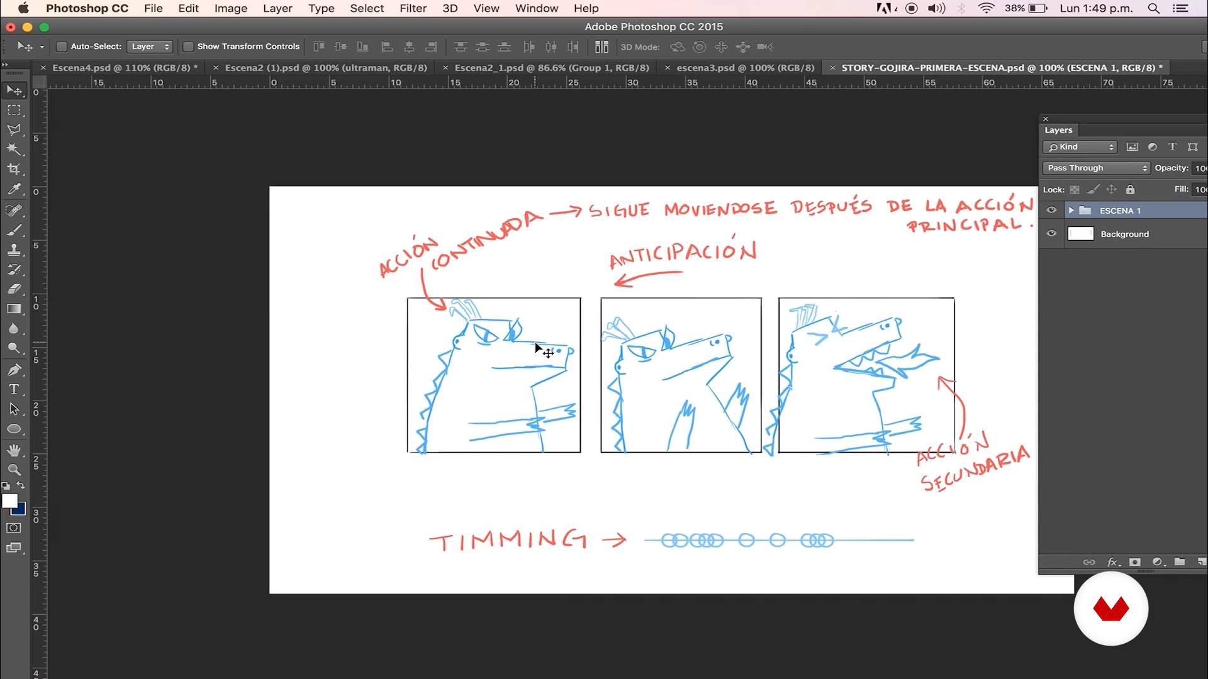Click the Opacity value field
Image resolution: width=1208 pixels, height=679 pixels.
pos(1200,168)
